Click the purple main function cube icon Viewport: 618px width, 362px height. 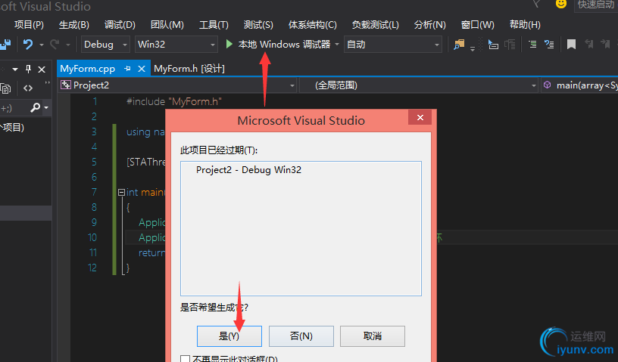[547, 85]
